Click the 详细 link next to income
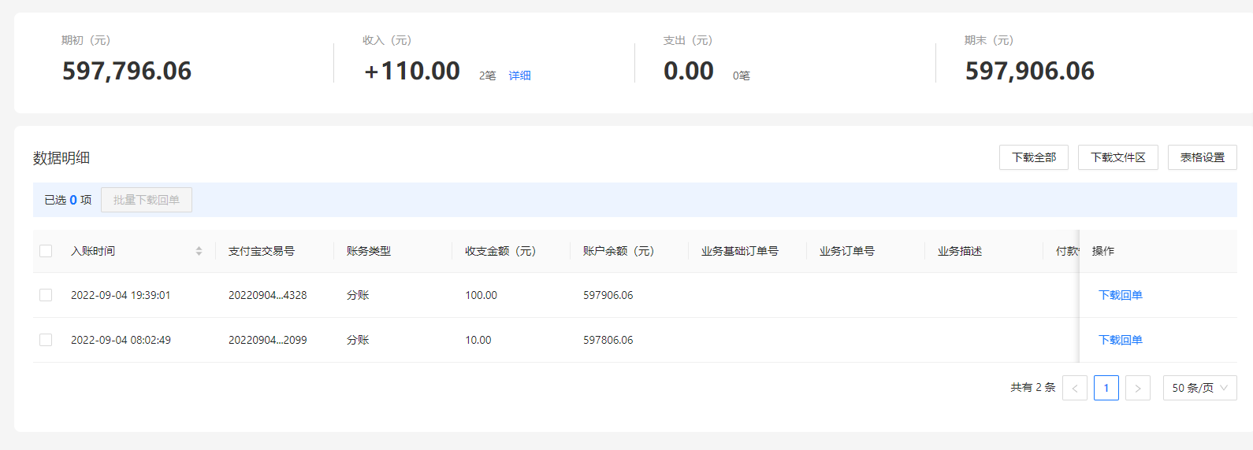1253x450 pixels. coord(519,76)
